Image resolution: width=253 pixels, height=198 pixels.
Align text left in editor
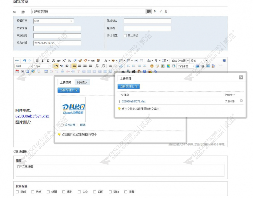point(74,66)
